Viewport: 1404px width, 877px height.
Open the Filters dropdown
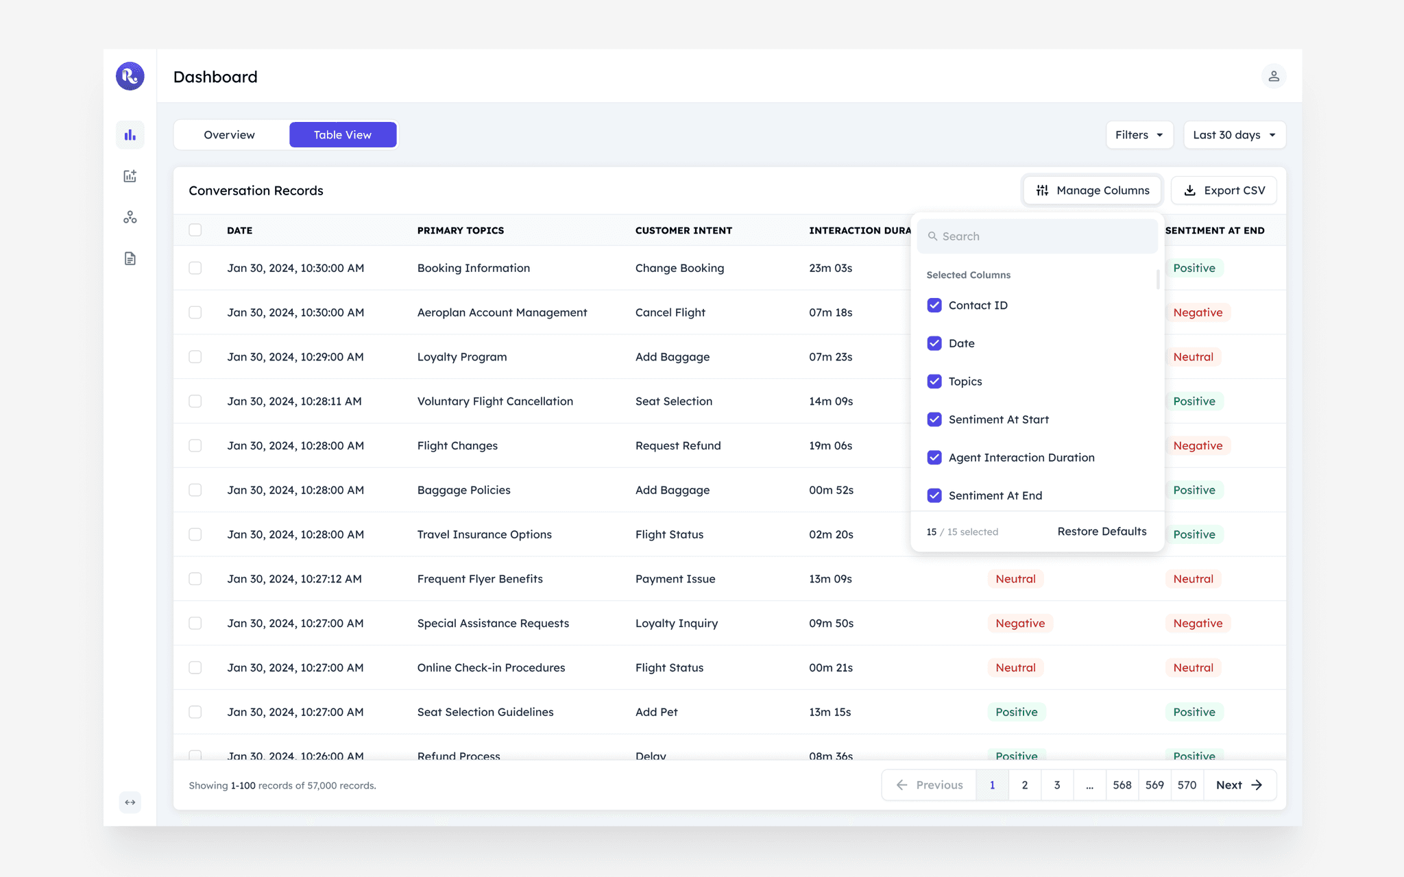click(1139, 135)
